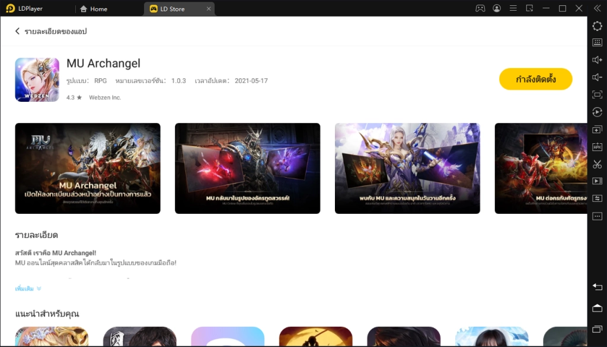607x347 pixels.
Task: Open the user account icon
Action: tap(497, 8)
